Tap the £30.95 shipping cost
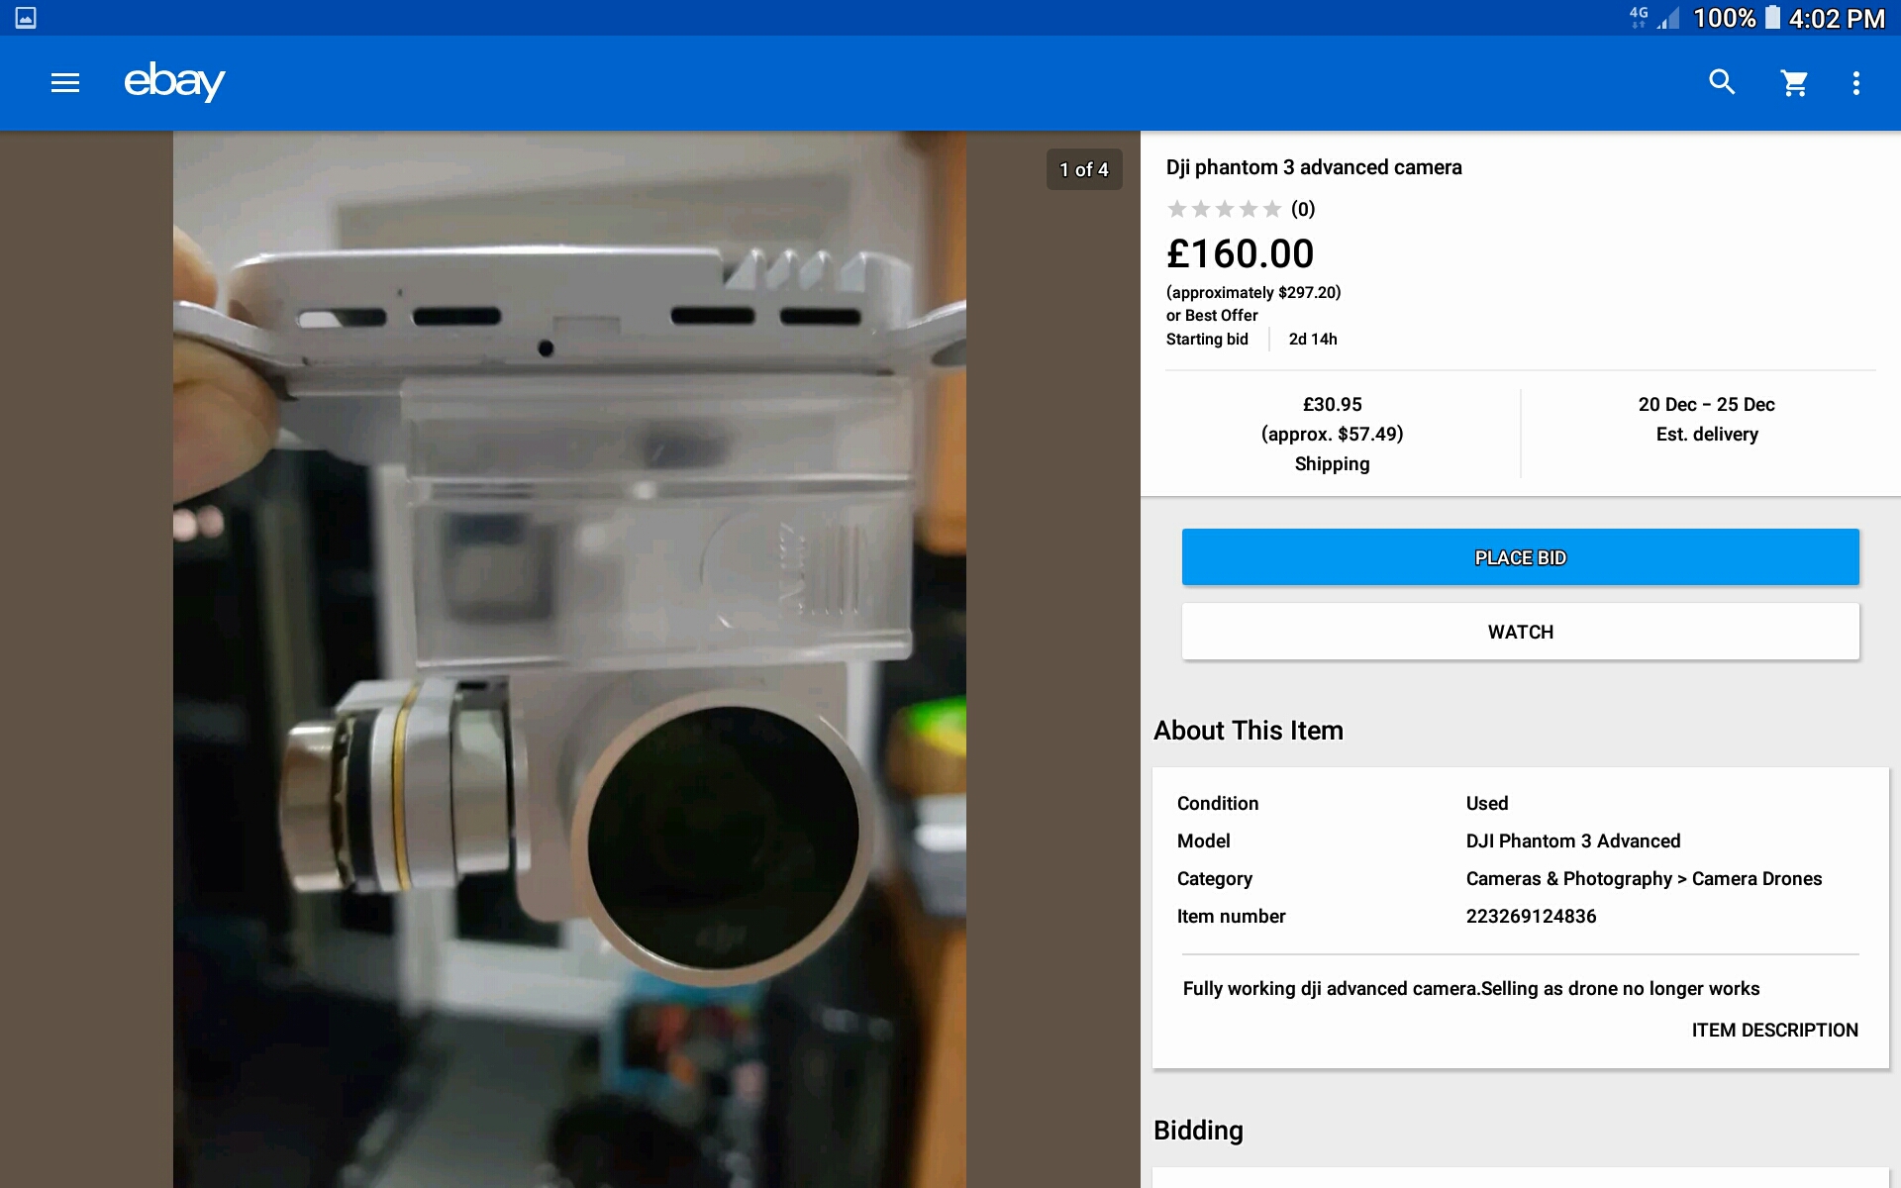This screenshot has height=1188, width=1901. (1333, 404)
